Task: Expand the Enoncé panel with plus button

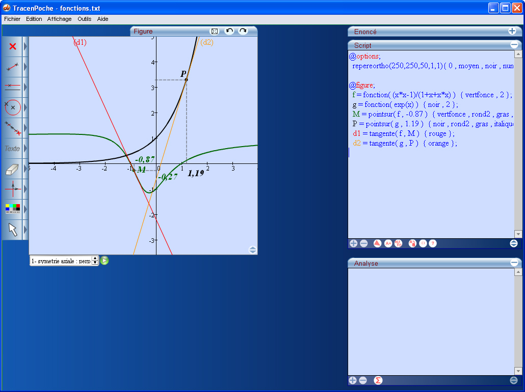Action: pyautogui.click(x=512, y=31)
